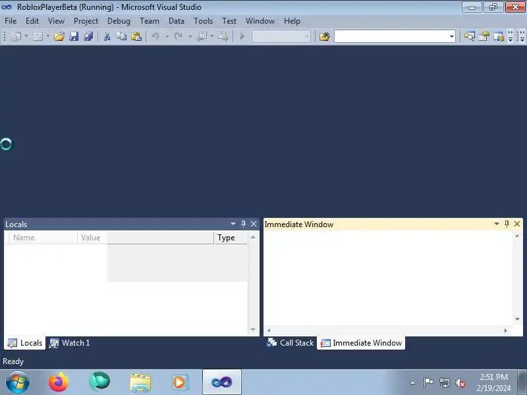Open the Help menu

pyautogui.click(x=292, y=21)
